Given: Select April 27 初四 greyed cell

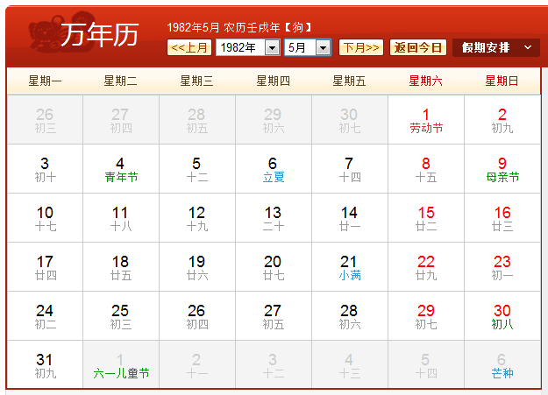Looking at the screenshot, I should [x=121, y=119].
